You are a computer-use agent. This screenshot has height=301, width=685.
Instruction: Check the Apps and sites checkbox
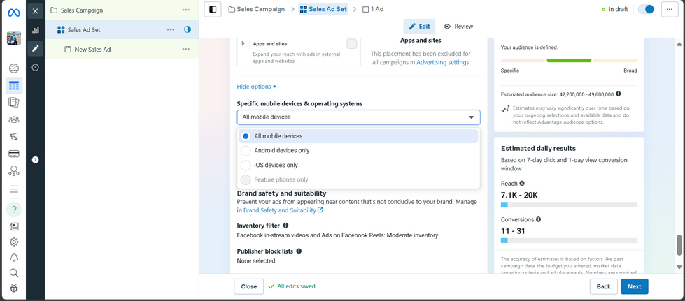tap(352, 43)
